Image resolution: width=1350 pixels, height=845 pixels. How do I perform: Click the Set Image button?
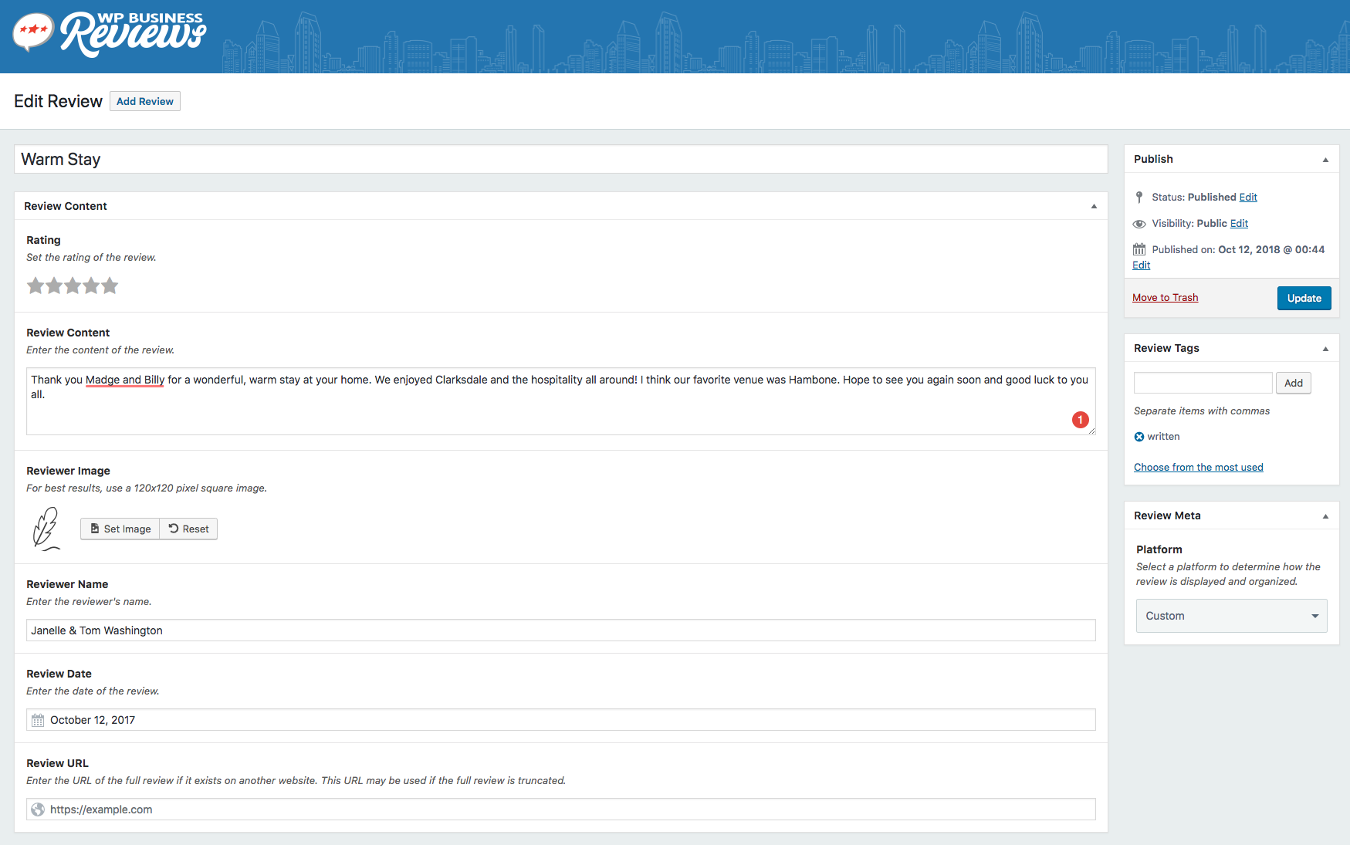pyautogui.click(x=120, y=529)
